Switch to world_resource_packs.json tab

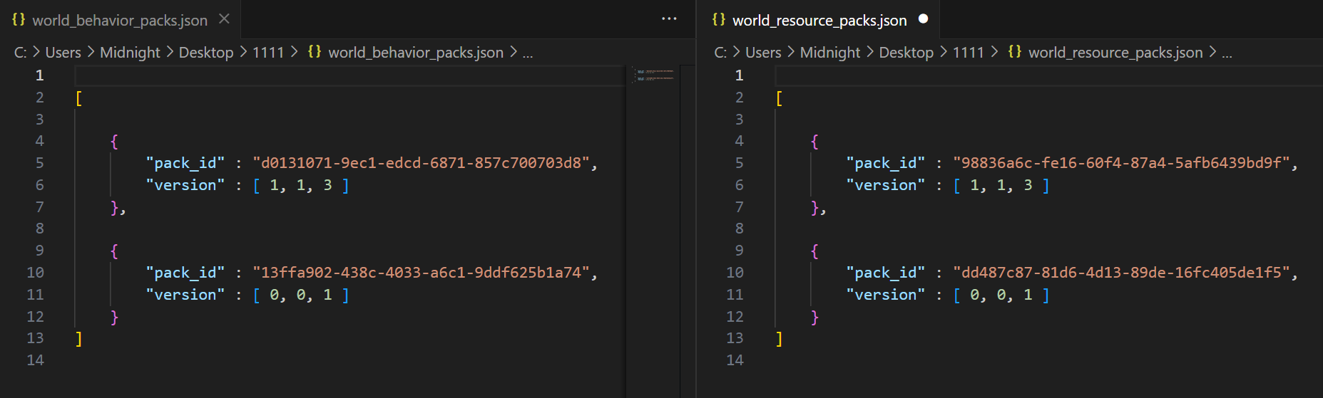[x=819, y=20]
